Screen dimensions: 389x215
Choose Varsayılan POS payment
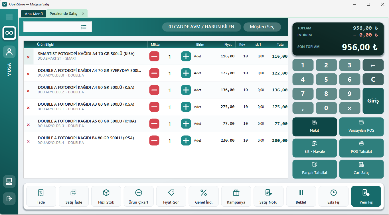click(x=361, y=127)
